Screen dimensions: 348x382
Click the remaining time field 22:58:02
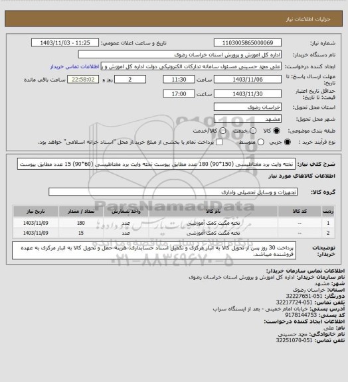(x=83, y=80)
